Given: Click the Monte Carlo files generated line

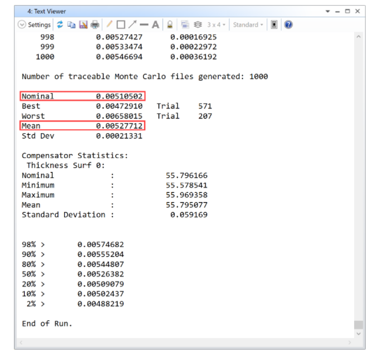Looking at the screenshot, I should [x=145, y=76].
